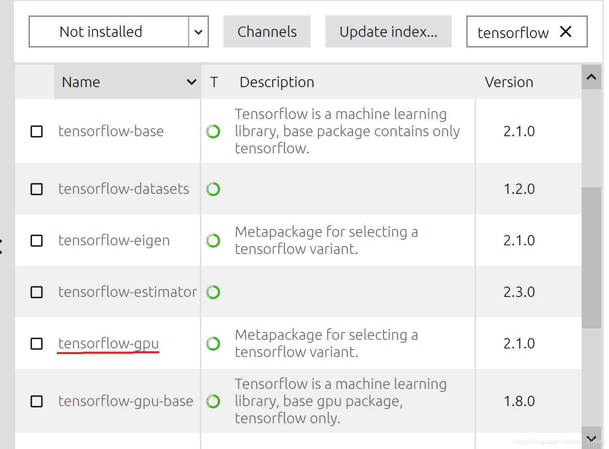Viewport: 609px width, 449px height.
Task: Open the Channels dialog
Action: (x=267, y=31)
